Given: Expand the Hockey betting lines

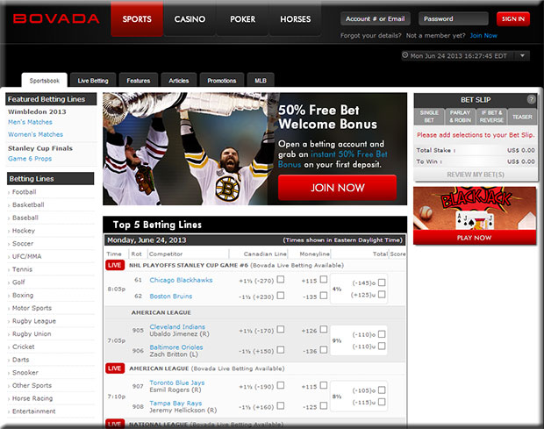Looking at the screenshot, I should point(23,231).
